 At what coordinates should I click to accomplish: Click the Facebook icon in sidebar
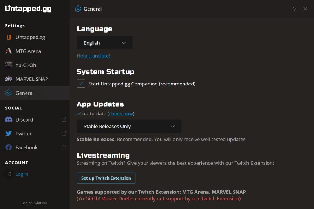(x=9, y=147)
